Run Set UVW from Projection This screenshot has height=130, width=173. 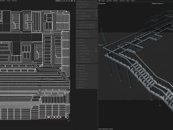point(85,10)
